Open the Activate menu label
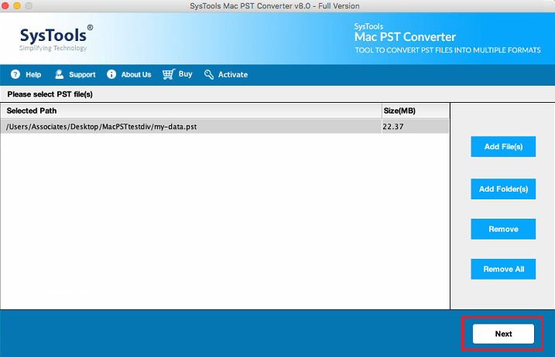Image resolution: width=555 pixels, height=357 pixels. click(233, 75)
